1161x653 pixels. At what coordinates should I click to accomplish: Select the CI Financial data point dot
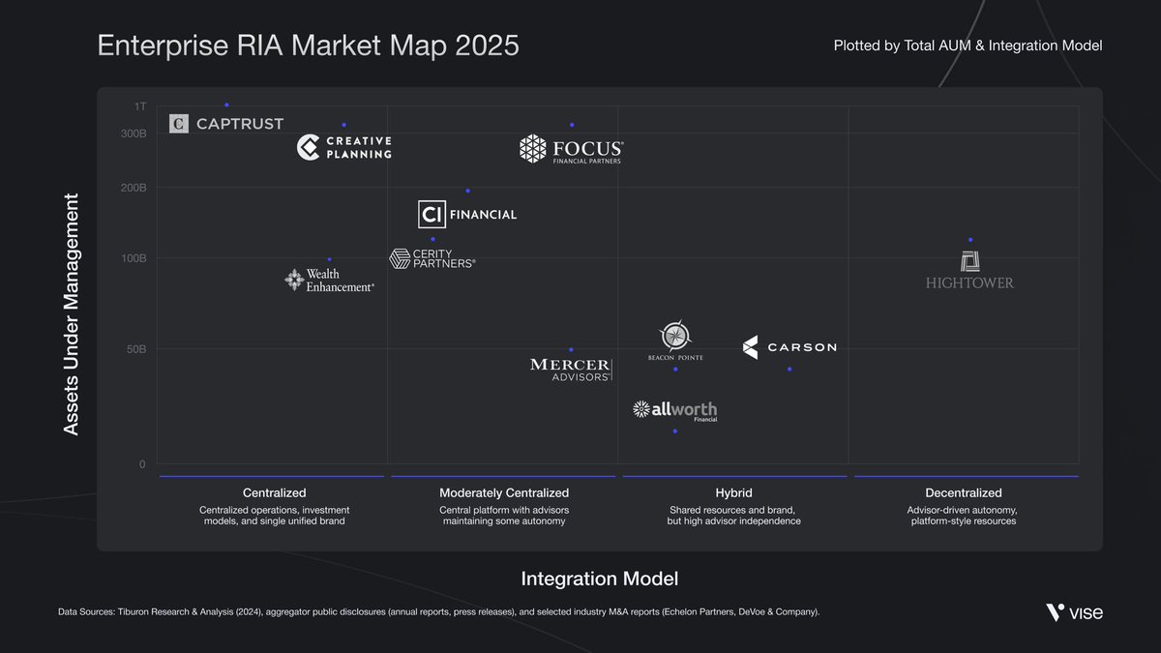[467, 191]
